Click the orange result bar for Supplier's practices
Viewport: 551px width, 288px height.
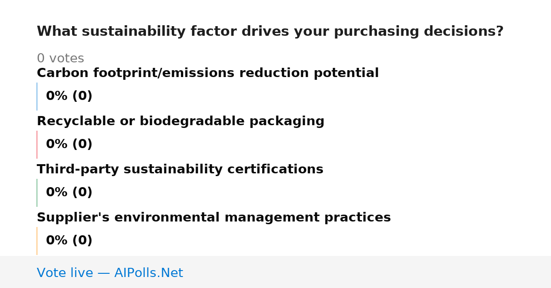[37, 241]
